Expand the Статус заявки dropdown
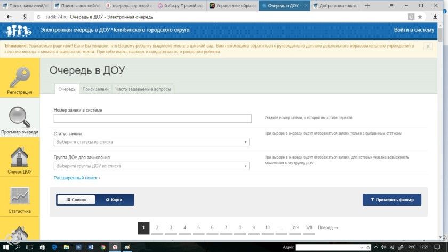 pos(151,142)
